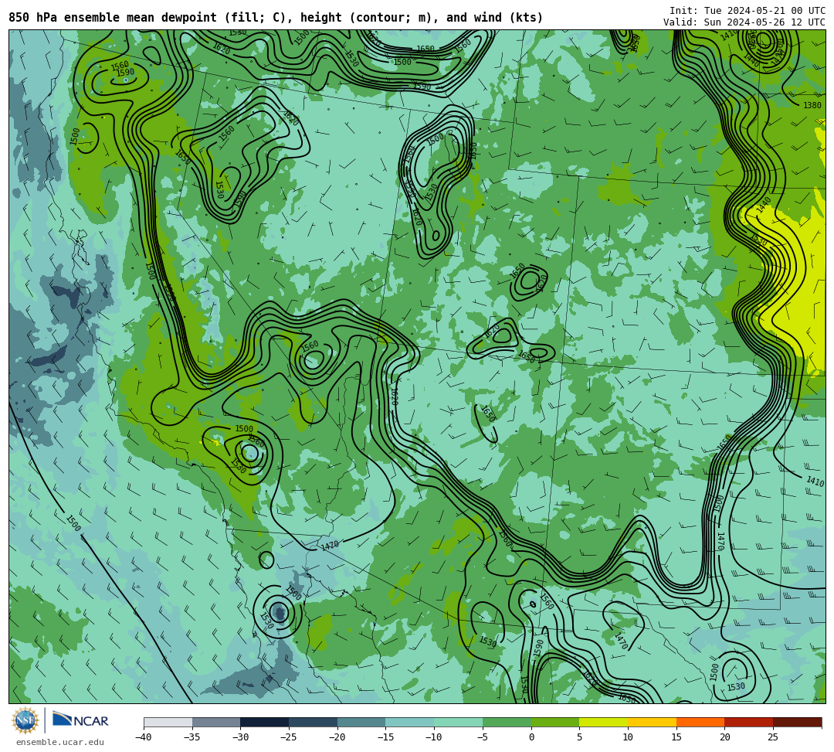Screen dimensions: 834x752
Task: Open the ensemble.ucar.edu link text
Action: coord(60,742)
